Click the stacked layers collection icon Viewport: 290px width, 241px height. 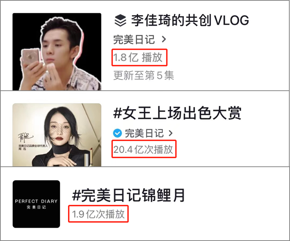click(x=120, y=20)
